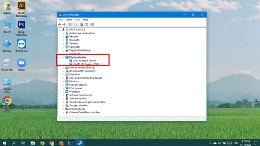260x146 pixels.
Task: Select Human Interface Devices row
Action: click(82, 67)
